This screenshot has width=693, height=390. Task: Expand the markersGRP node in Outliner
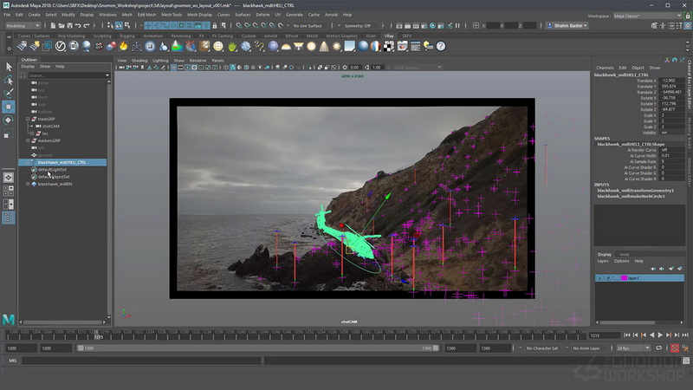28,140
